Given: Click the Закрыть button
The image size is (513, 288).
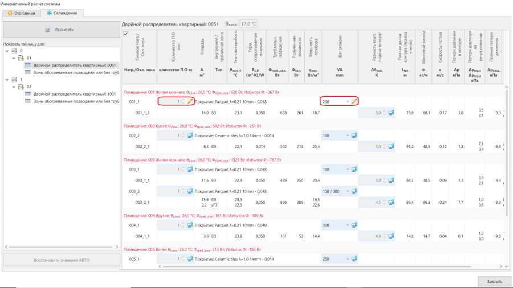Looking at the screenshot, I should 494,281.
